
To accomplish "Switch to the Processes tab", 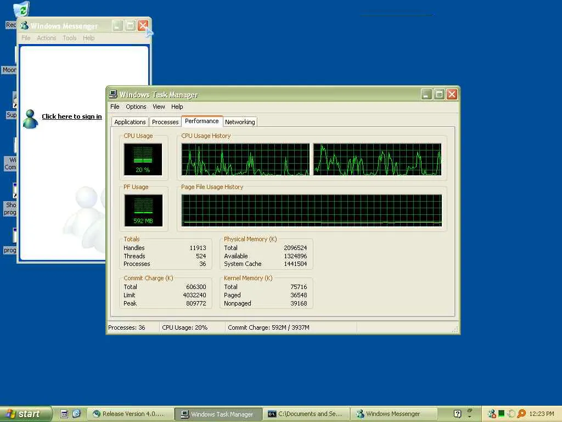I will click(165, 122).
